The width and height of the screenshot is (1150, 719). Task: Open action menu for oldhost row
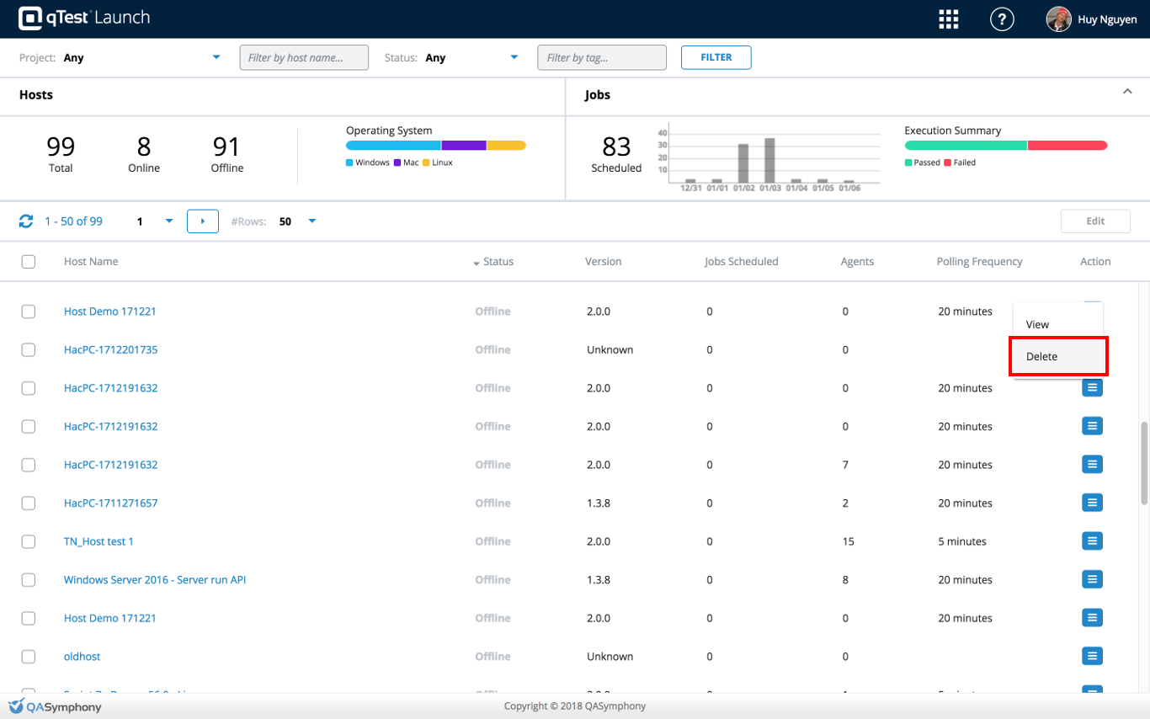coord(1092,656)
